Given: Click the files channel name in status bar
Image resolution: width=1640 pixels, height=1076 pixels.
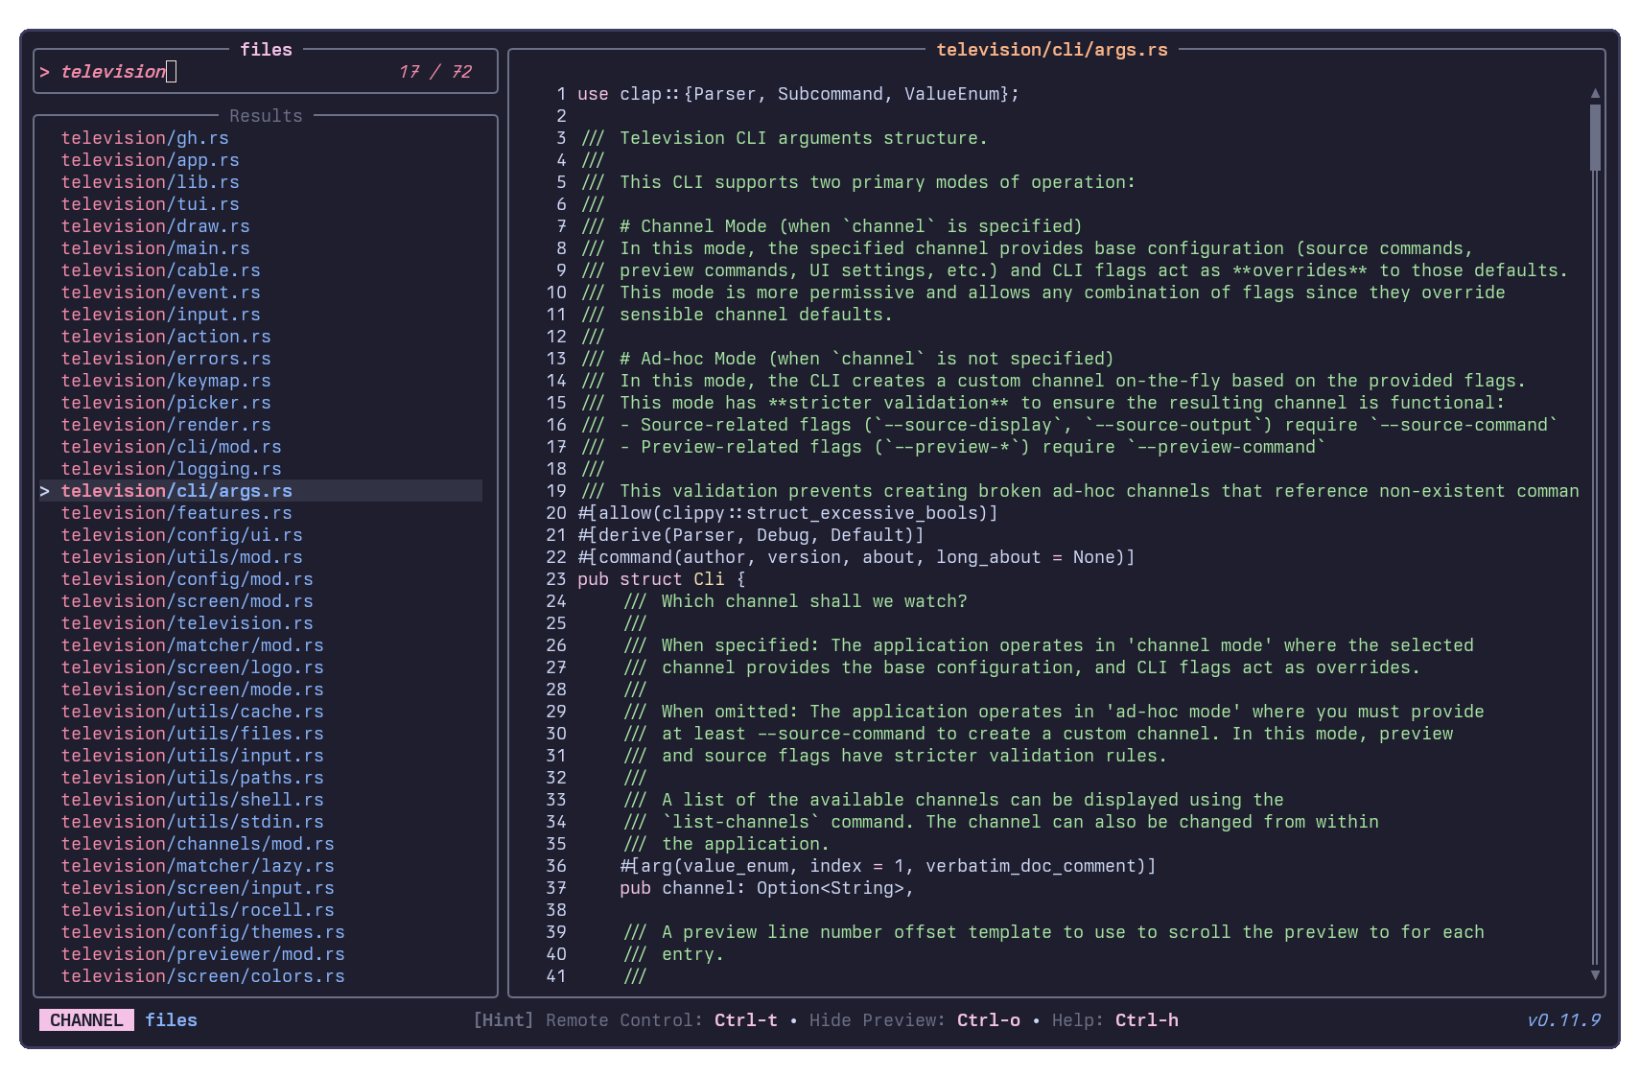Looking at the screenshot, I should coord(172,1020).
